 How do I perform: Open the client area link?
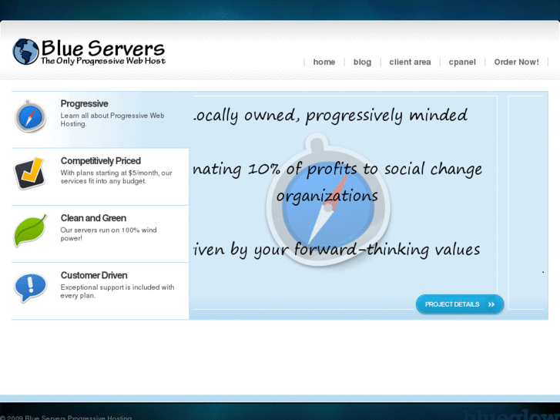pos(410,62)
